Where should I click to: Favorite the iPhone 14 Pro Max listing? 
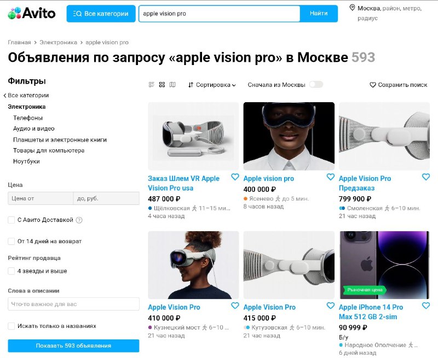pyautogui.click(x=426, y=306)
